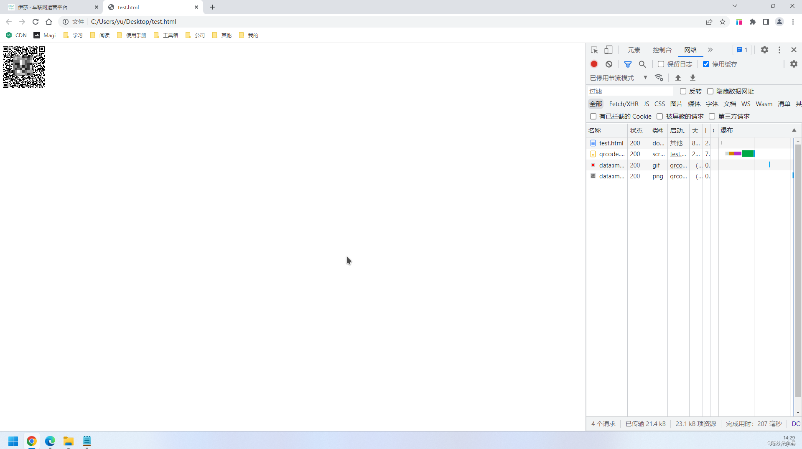802x449 pixels.
Task: Click the test... initiator link for qrcode row
Action: click(678, 154)
